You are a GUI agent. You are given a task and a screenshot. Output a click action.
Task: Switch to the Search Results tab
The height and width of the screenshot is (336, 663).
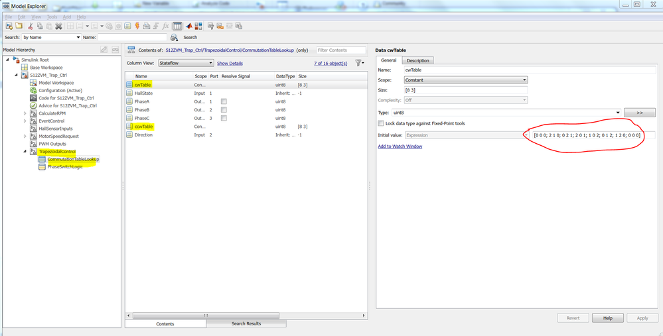pyautogui.click(x=246, y=324)
